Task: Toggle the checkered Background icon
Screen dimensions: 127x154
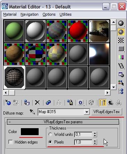Action: click(121, 40)
